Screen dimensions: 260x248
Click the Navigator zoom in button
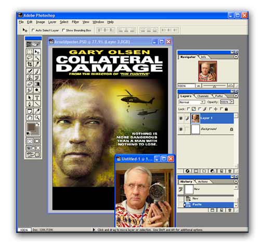click(x=230, y=85)
